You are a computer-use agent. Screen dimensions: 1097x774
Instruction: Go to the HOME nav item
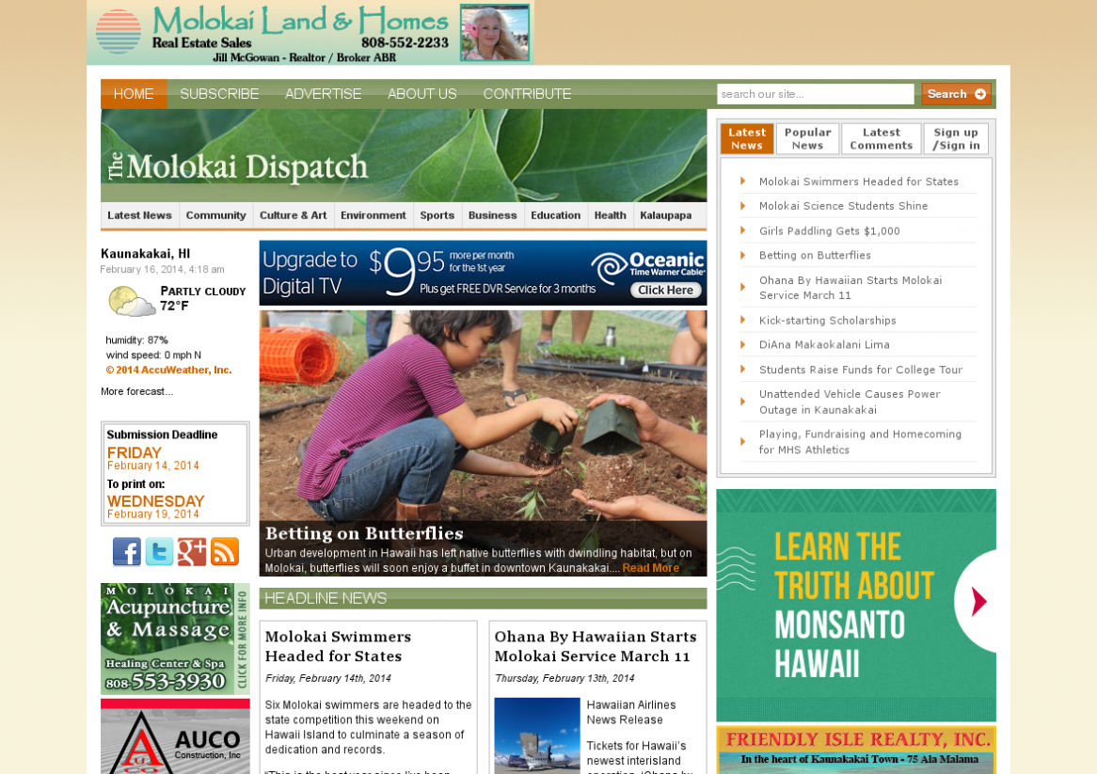coord(134,94)
